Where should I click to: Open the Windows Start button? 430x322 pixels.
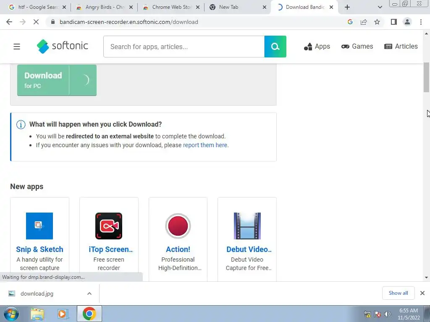(11, 314)
